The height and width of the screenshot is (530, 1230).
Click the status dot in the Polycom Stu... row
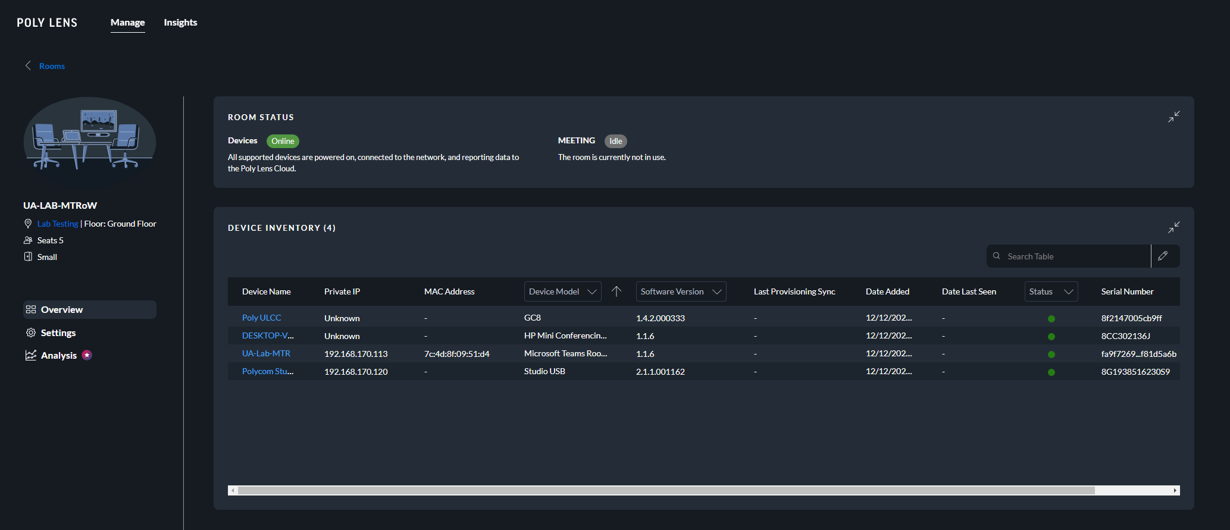[x=1051, y=372]
